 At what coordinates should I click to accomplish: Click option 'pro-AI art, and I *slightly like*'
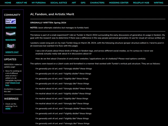tap(62, 79)
